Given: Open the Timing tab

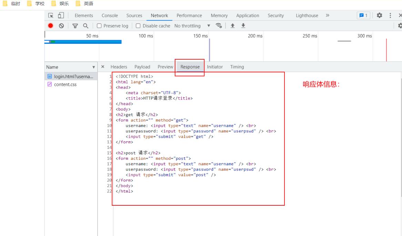Looking at the screenshot, I should (237, 67).
